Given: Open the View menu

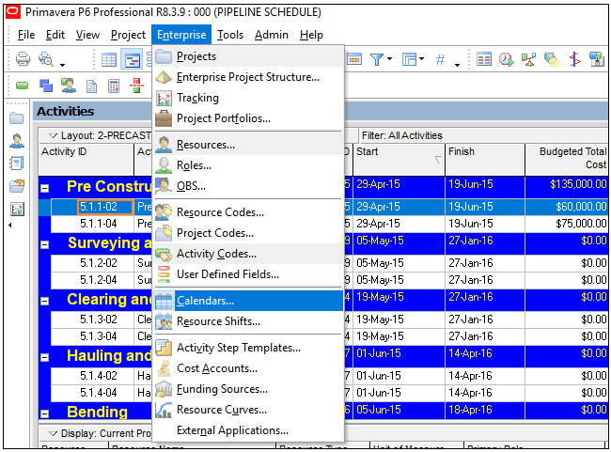Looking at the screenshot, I should pyautogui.click(x=87, y=35).
